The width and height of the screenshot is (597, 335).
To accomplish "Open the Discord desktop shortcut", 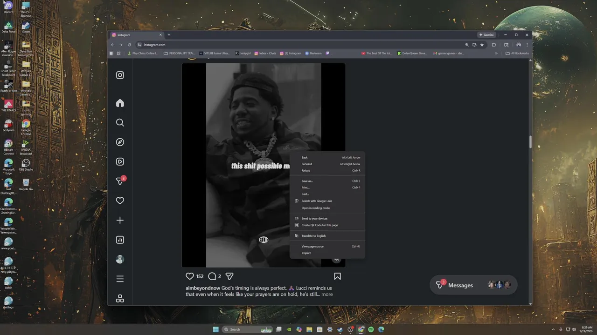I will pos(8,7).
